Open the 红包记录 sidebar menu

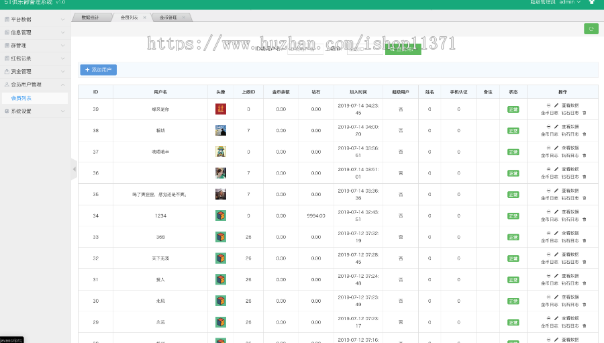pos(35,58)
